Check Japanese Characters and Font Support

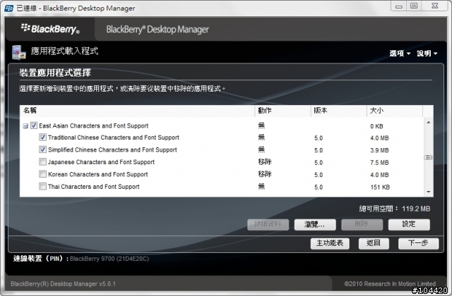(x=42, y=161)
